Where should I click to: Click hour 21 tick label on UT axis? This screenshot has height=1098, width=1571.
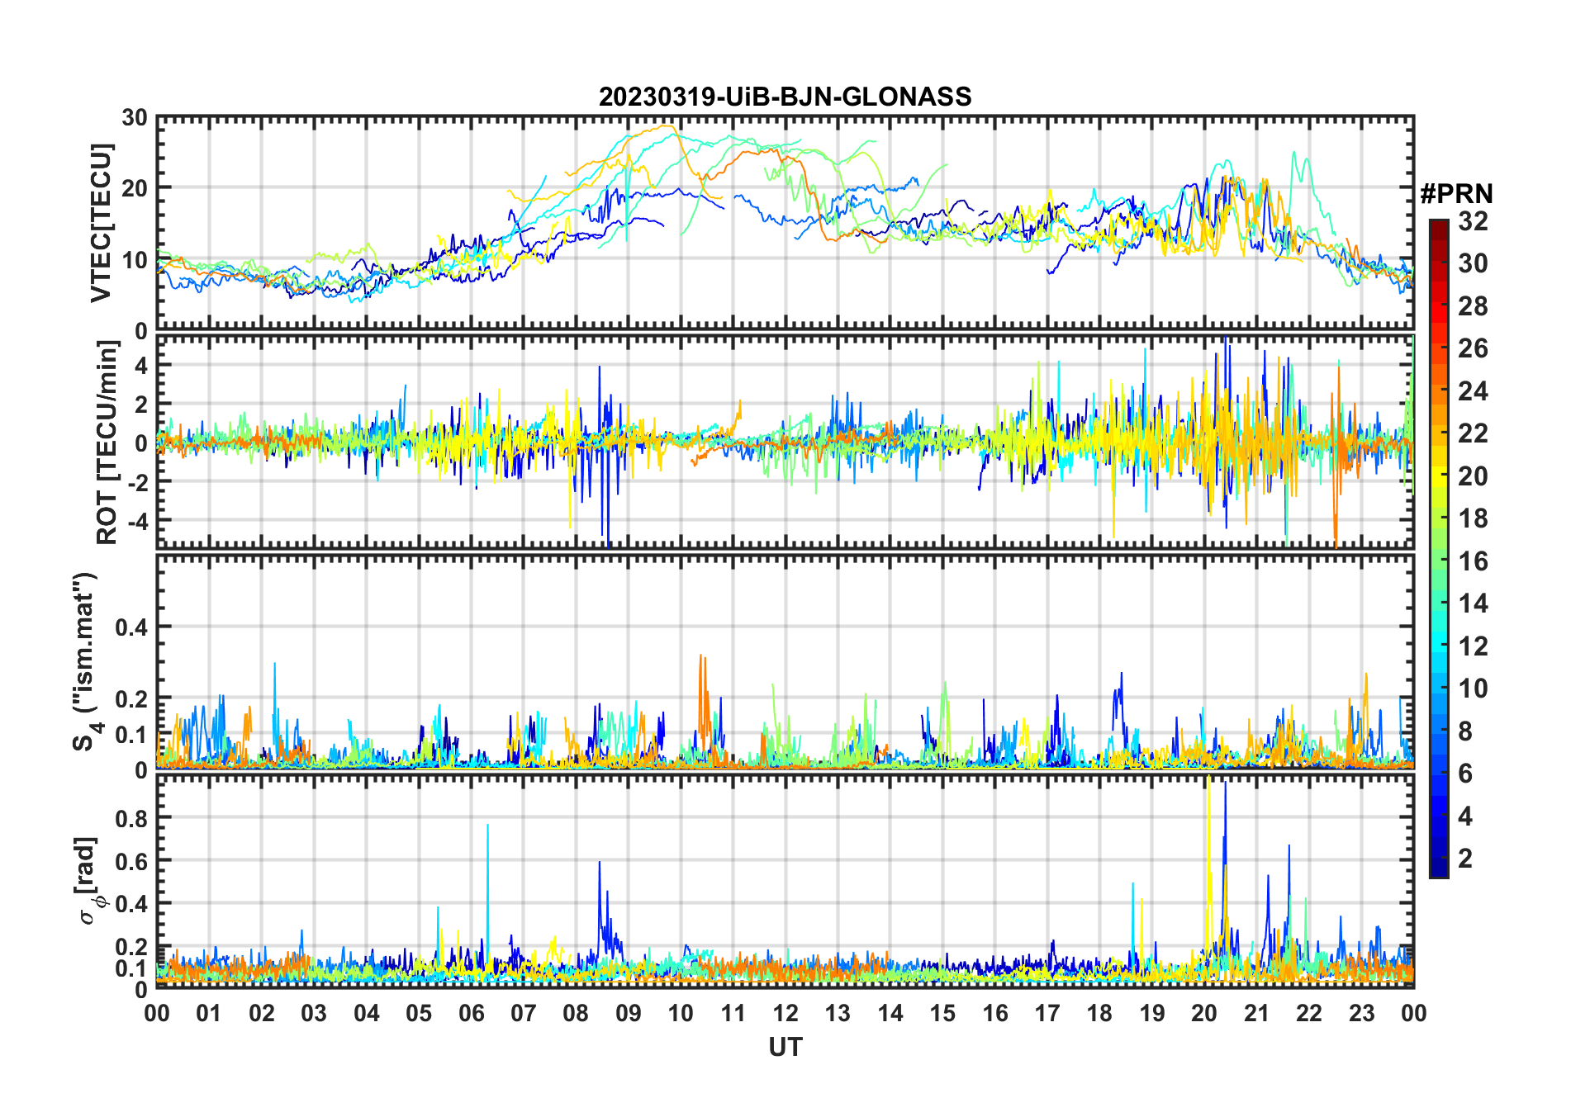(x=1256, y=1013)
